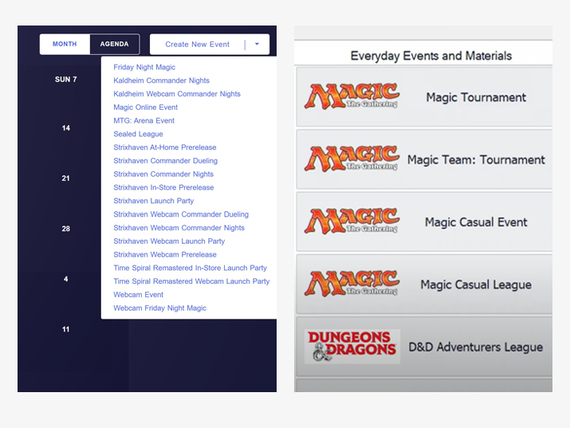Screen dimensions: 570x428
Task: Click calendar date 11
Action: coord(66,329)
